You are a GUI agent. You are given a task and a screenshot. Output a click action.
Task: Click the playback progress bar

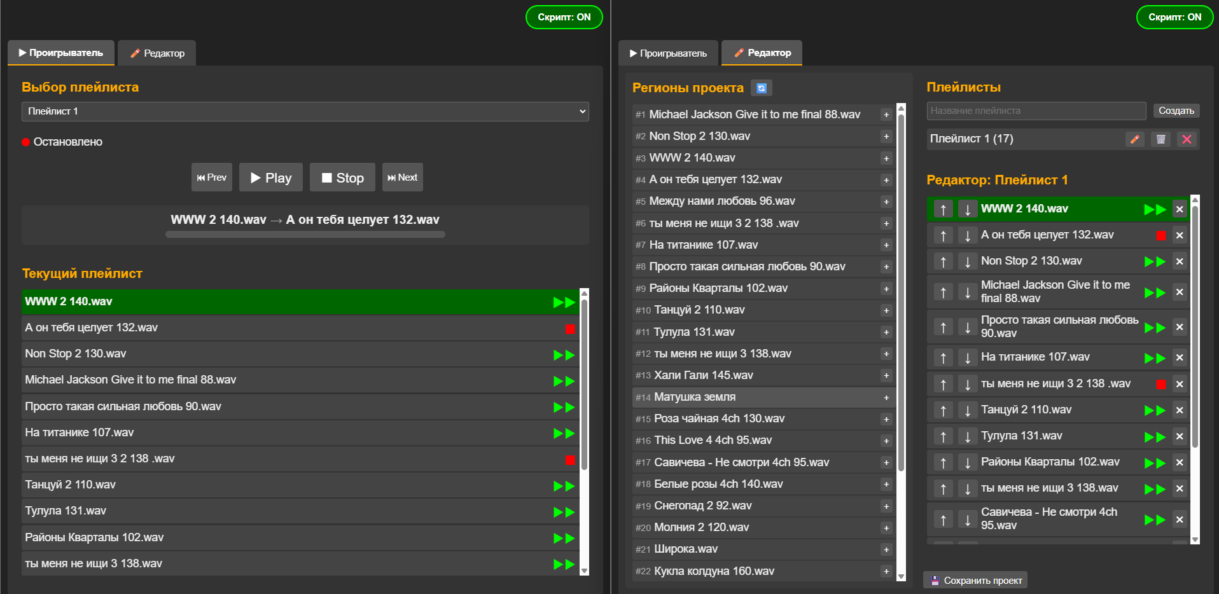click(305, 235)
